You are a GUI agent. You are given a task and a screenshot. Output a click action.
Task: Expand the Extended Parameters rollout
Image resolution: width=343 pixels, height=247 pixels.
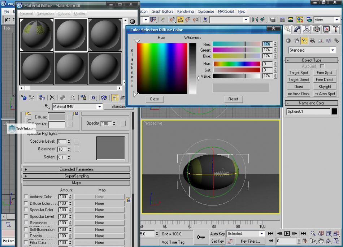click(76, 169)
